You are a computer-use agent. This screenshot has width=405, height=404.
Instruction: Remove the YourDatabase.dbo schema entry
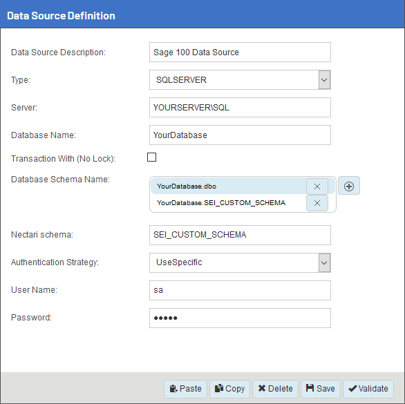pos(317,186)
